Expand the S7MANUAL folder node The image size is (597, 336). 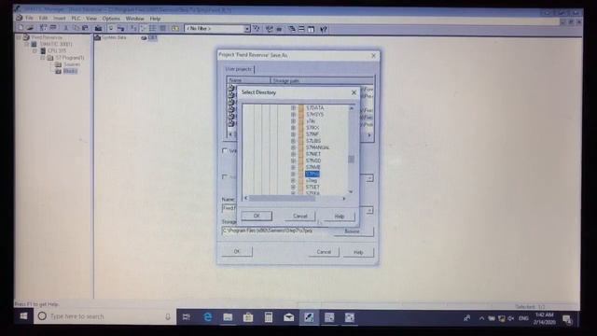pos(293,147)
